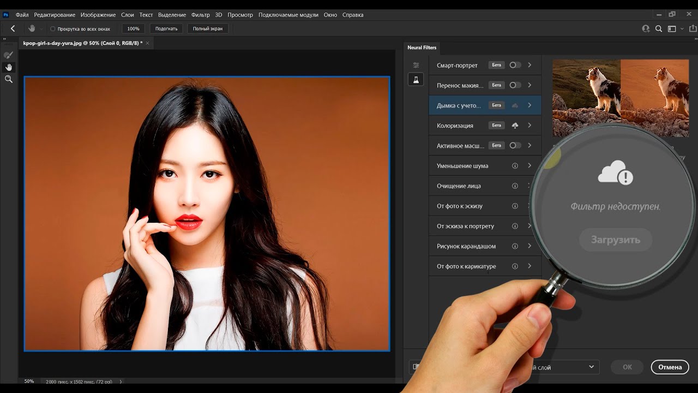Click the Отмена button
Image resolution: width=698 pixels, height=393 pixels.
pyautogui.click(x=670, y=367)
